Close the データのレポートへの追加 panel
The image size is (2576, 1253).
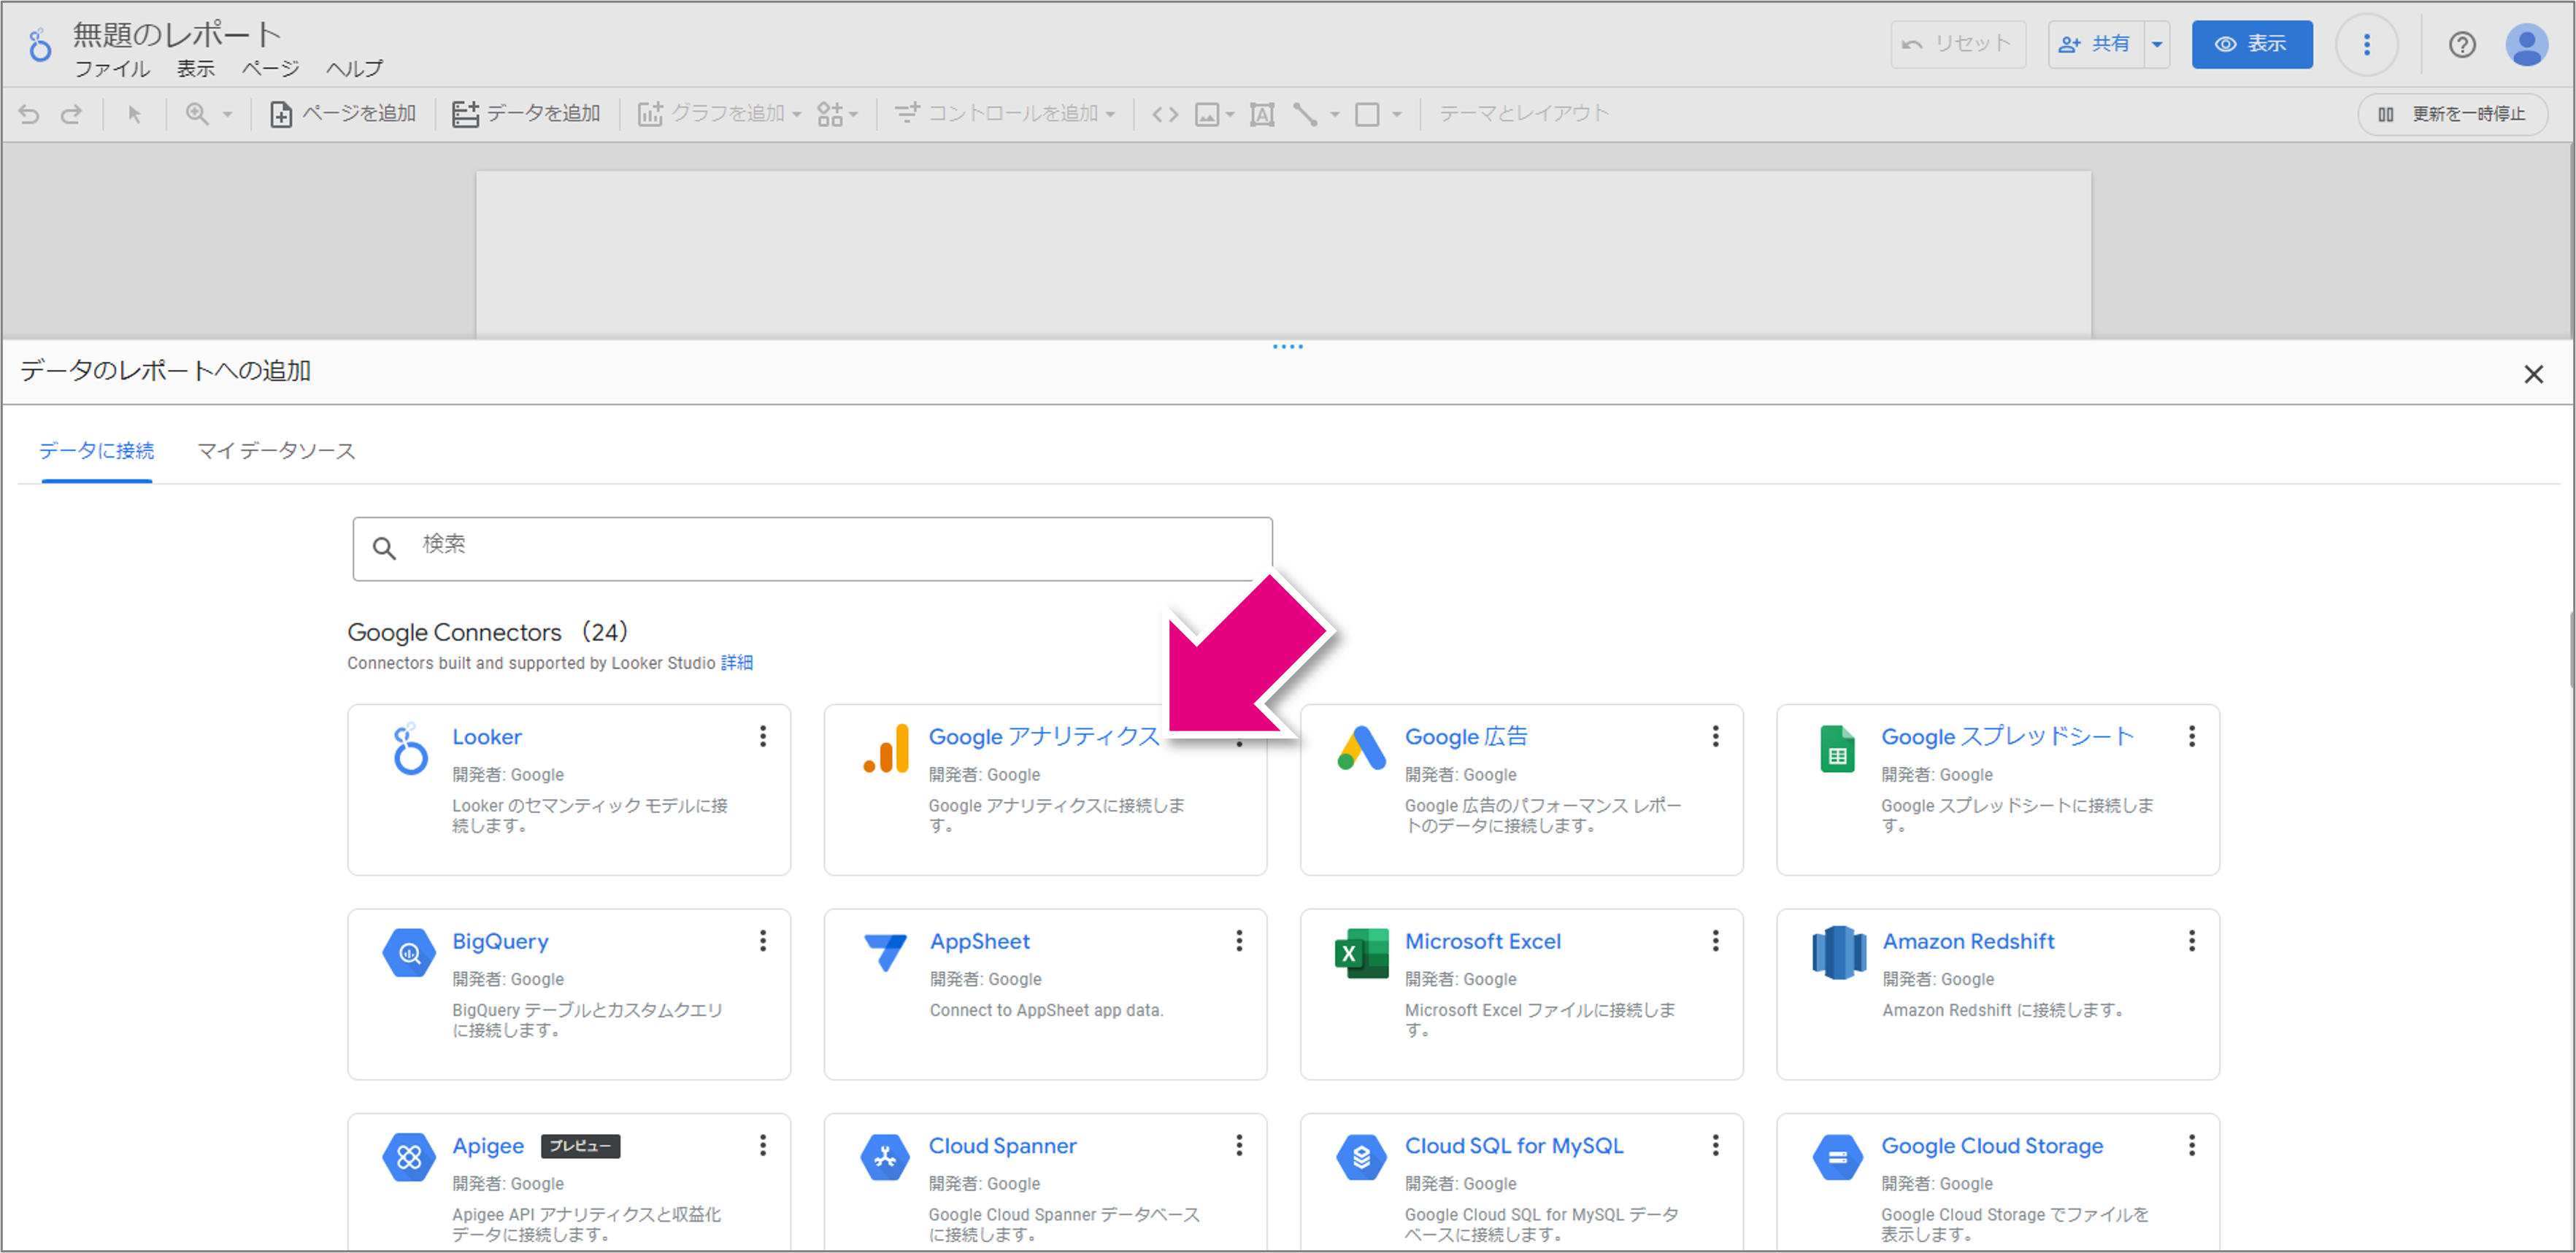[2533, 374]
